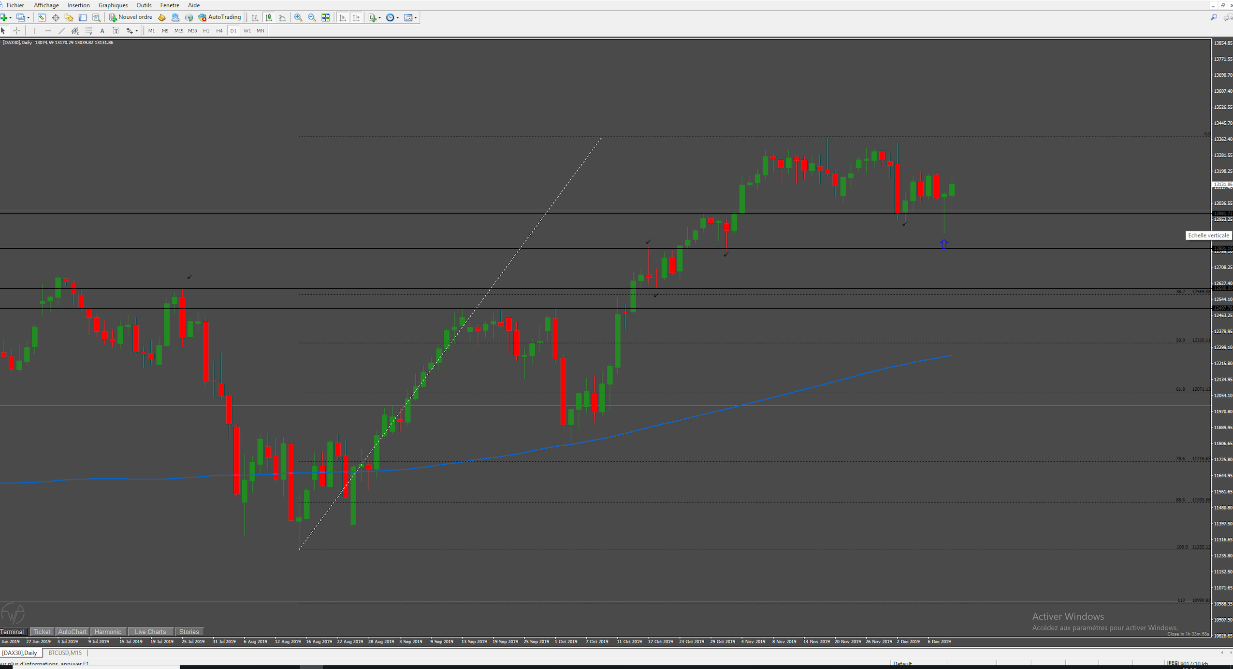Open the trading signals icon

[189, 17]
